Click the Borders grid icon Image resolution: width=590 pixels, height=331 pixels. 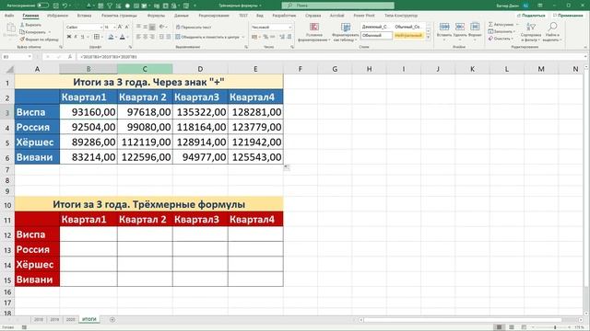click(x=97, y=37)
